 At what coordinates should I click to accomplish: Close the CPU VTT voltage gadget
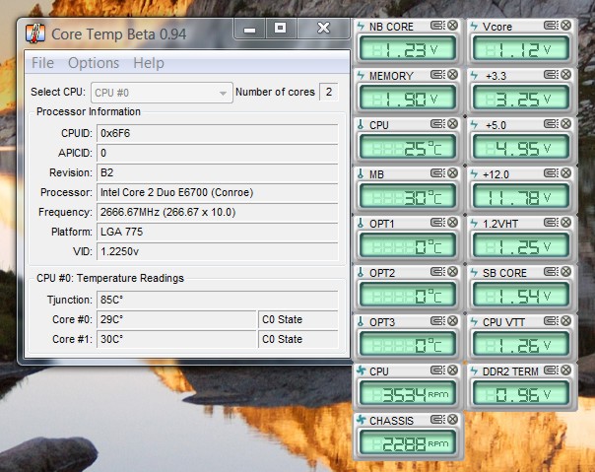(x=565, y=321)
